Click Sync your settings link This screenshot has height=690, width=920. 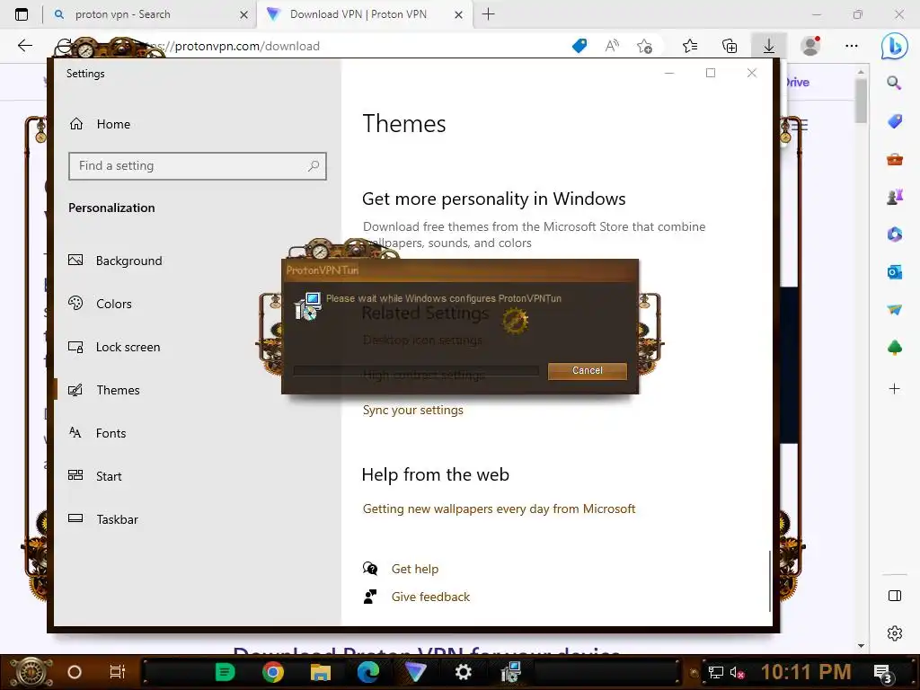tap(412, 410)
